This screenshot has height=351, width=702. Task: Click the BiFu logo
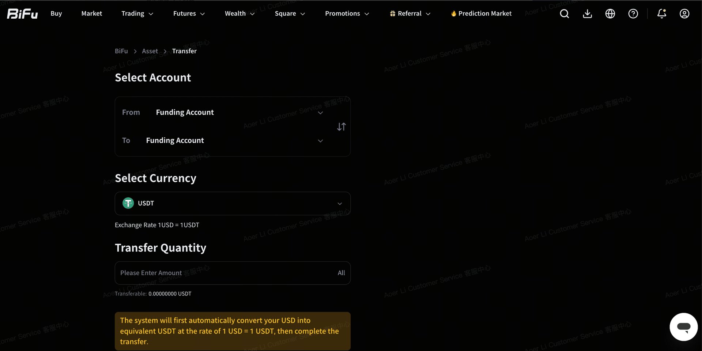click(x=22, y=14)
